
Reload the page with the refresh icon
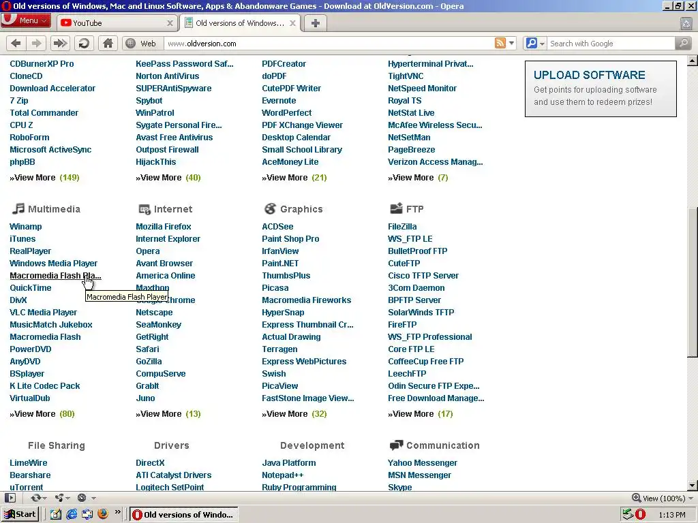(84, 43)
